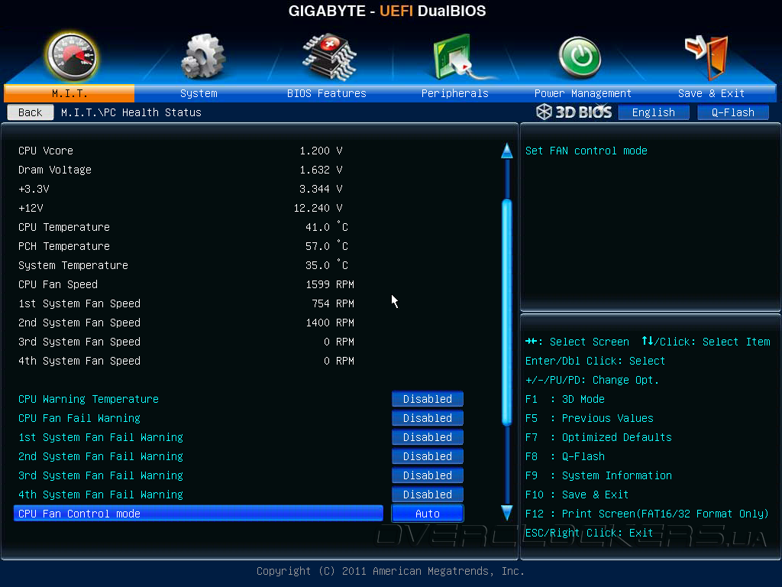Click the 1st System Fan Speed label

[x=79, y=303]
